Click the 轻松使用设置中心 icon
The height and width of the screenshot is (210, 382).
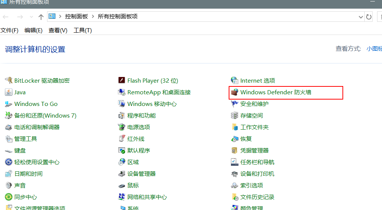click(9, 162)
